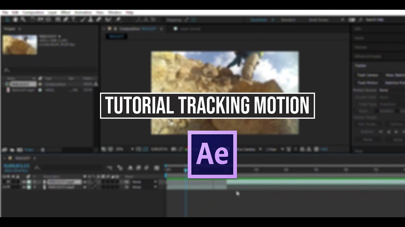This screenshot has height=227, width=405.
Task: Select the Selection arrow tool
Action: (8, 20)
